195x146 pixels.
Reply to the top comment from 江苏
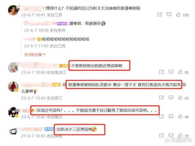point(169,14)
